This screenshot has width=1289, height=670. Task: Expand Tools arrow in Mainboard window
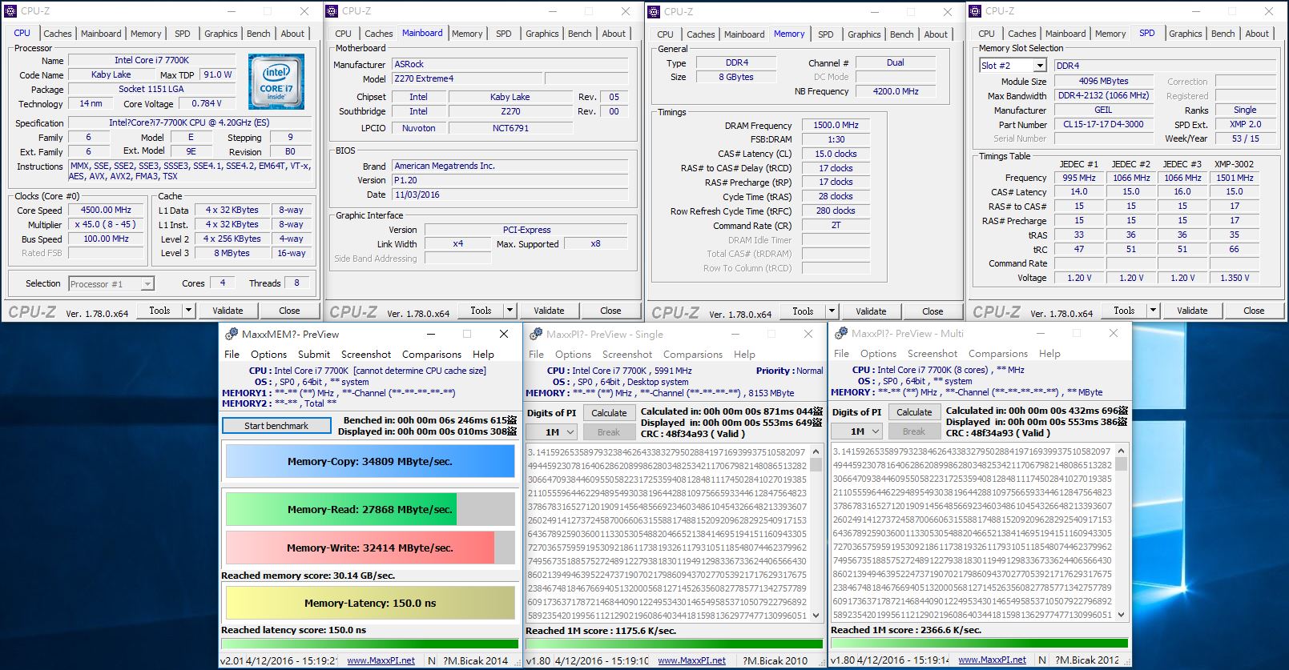tap(510, 311)
